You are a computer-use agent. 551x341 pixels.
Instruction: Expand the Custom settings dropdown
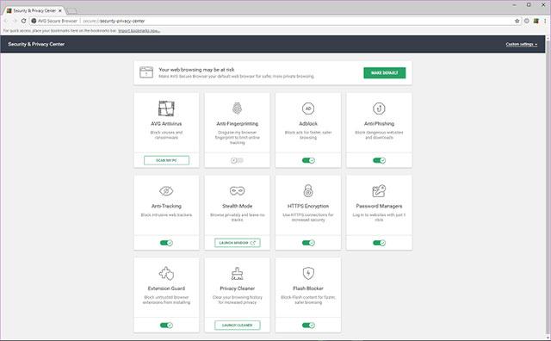coord(522,44)
